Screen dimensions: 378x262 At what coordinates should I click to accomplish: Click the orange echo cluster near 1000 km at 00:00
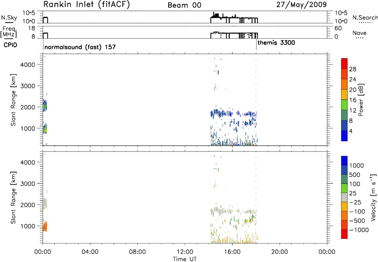click(x=45, y=227)
